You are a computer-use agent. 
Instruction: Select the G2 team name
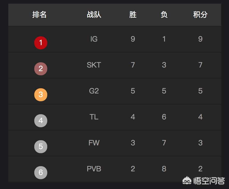(94, 91)
